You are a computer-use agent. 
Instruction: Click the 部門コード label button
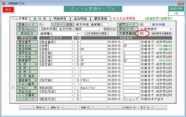[x=128, y=25]
